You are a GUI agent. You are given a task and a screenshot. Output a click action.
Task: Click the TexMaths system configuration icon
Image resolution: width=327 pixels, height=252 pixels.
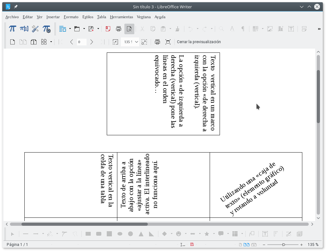click(47, 29)
